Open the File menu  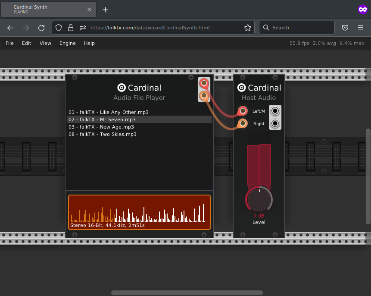[10, 43]
